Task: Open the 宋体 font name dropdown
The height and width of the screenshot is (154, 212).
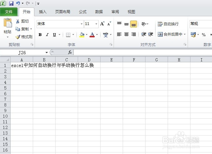Action: click(x=81, y=24)
